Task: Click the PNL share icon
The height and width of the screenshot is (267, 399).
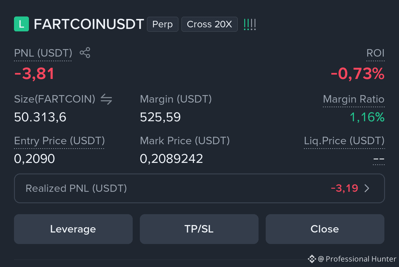Action: point(85,53)
